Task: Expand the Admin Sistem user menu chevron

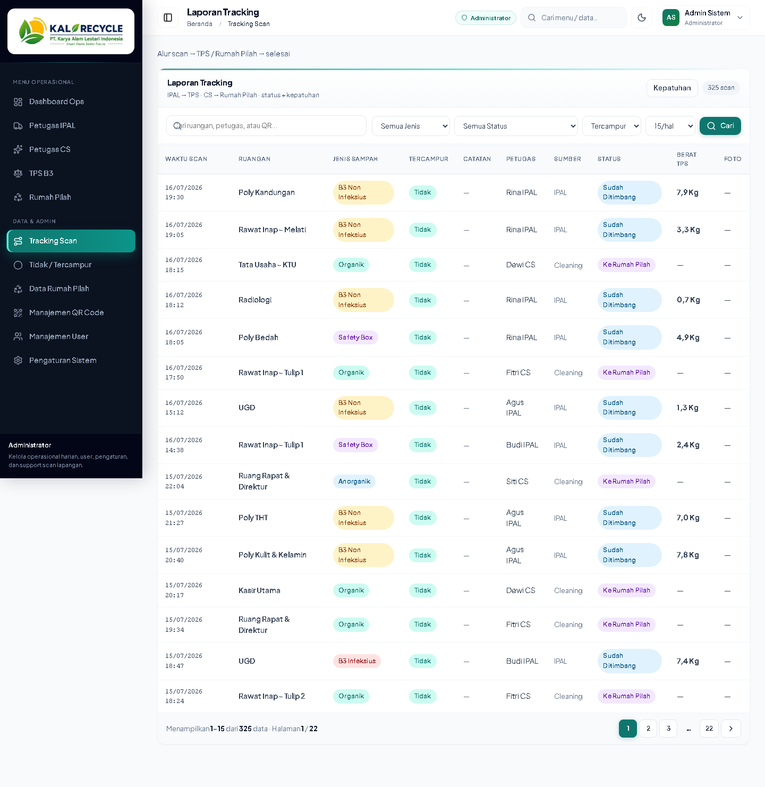Action: point(740,18)
